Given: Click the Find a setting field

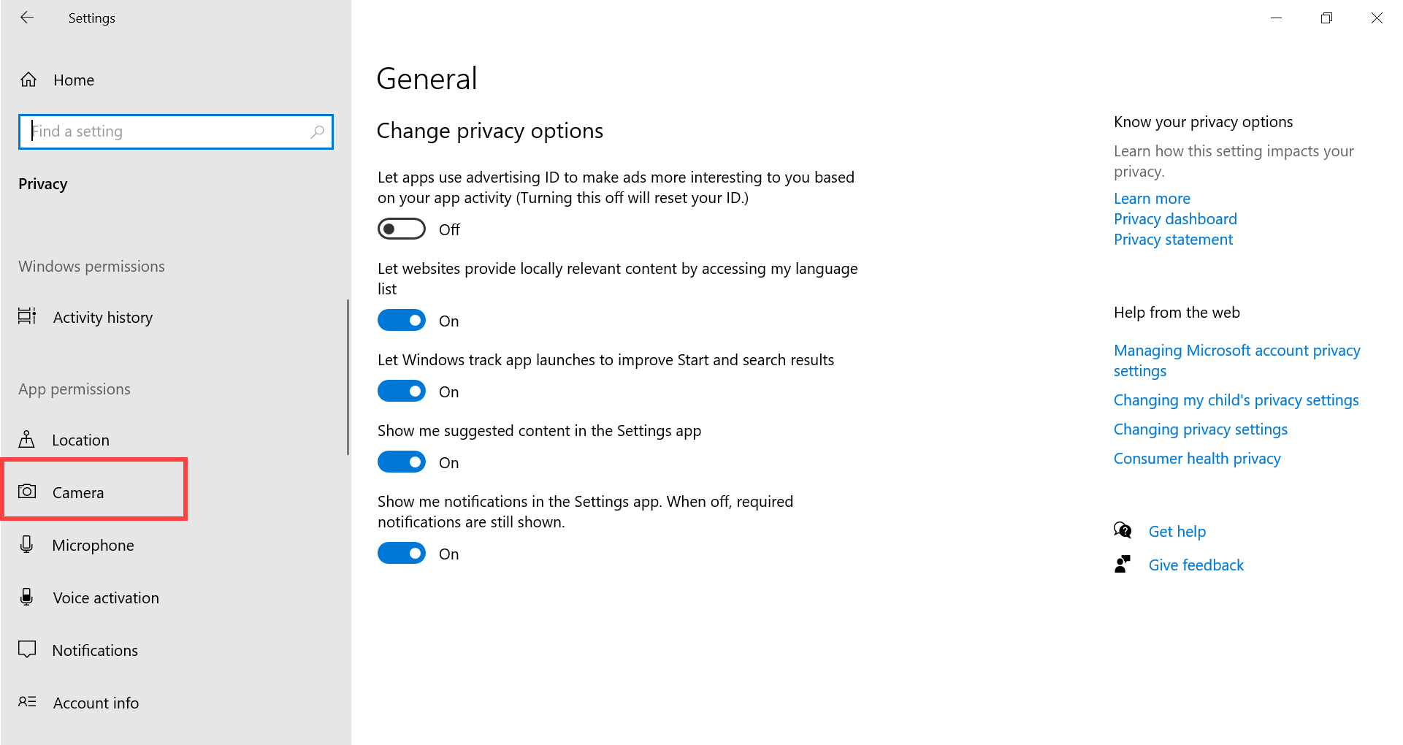Looking at the screenshot, I should pos(176,131).
